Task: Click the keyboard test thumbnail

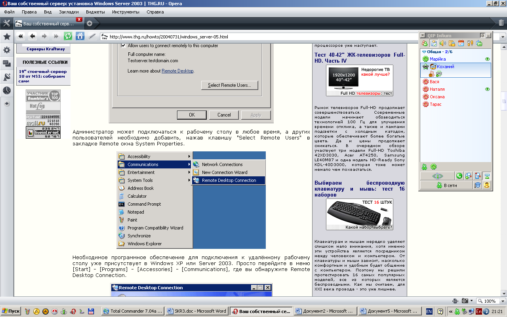Action: 360,214
